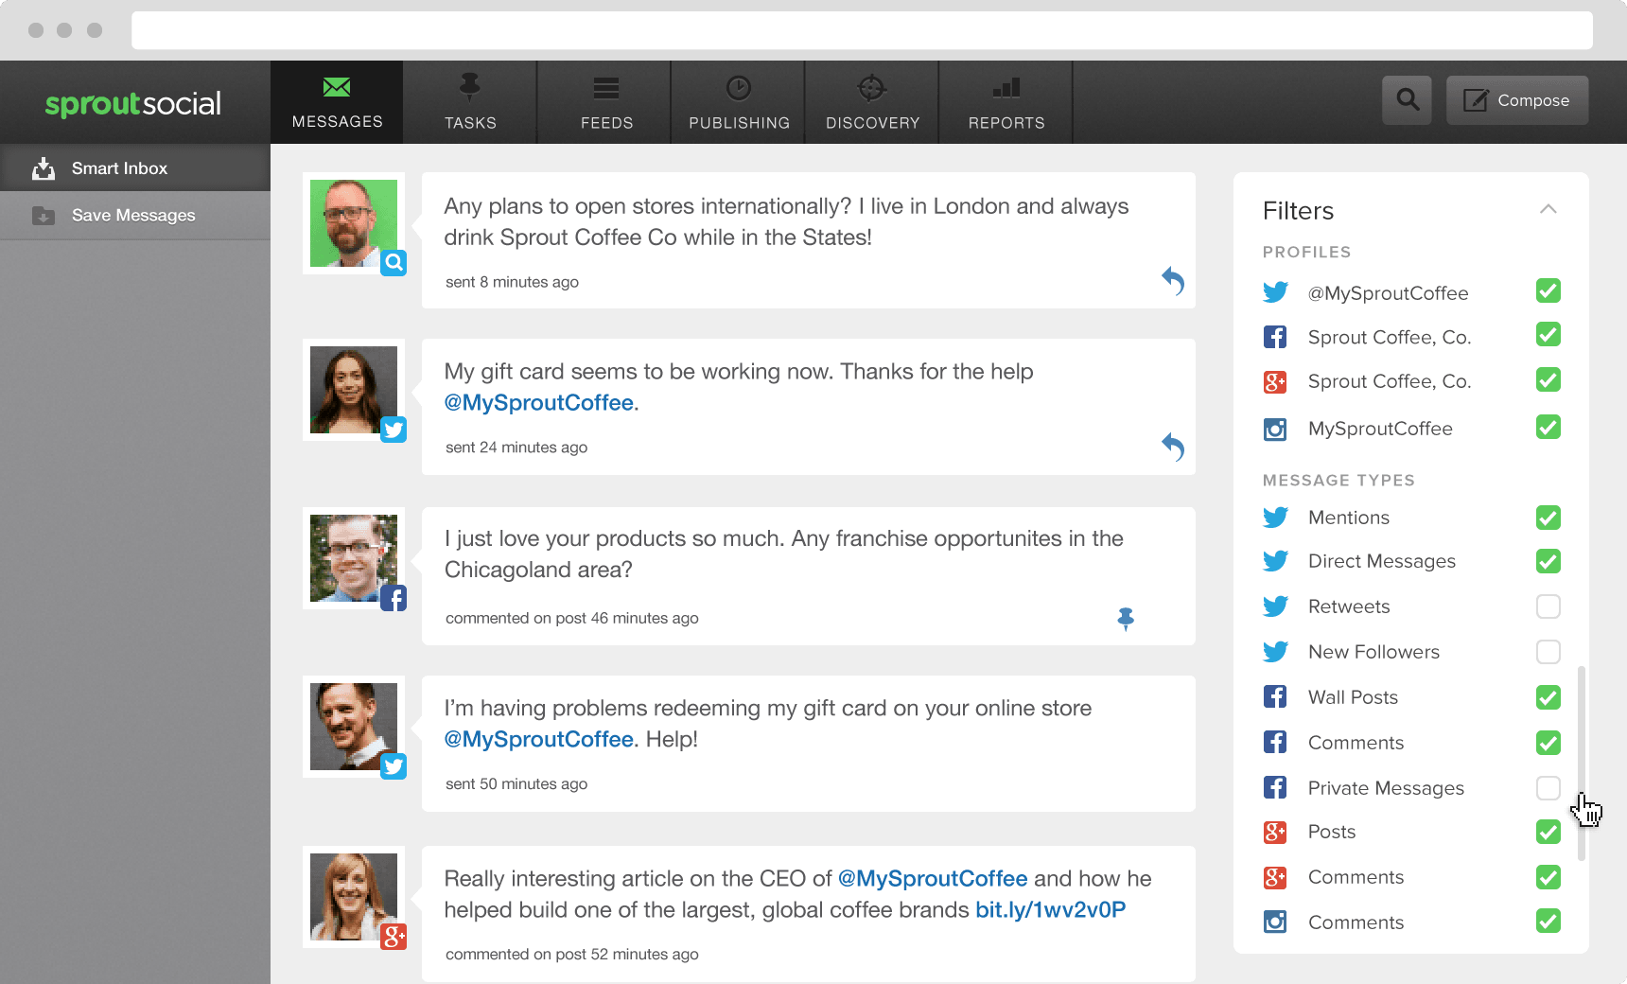Screen dimensions: 1627x984
Task: Click the Facebook icon beside Wall Posts
Action: click(x=1275, y=696)
